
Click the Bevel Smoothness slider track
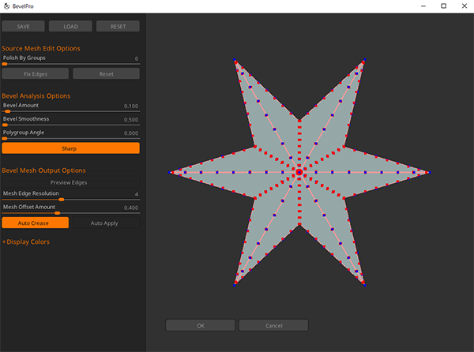pos(70,125)
